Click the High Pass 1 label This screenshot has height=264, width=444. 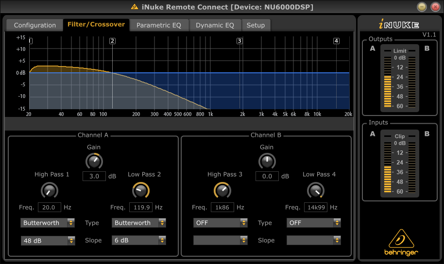pyautogui.click(x=52, y=174)
